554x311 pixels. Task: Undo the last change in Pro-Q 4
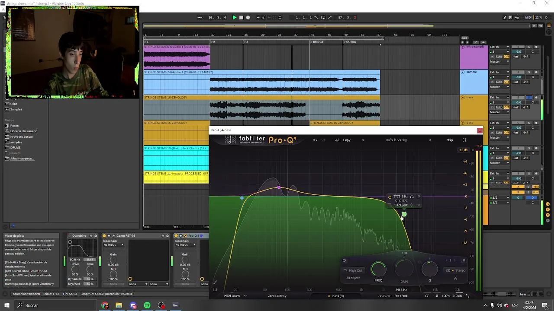click(x=315, y=140)
